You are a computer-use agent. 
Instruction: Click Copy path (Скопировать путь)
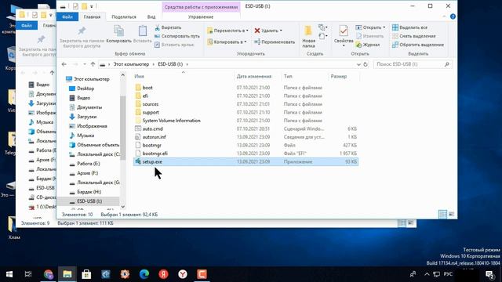click(x=177, y=36)
